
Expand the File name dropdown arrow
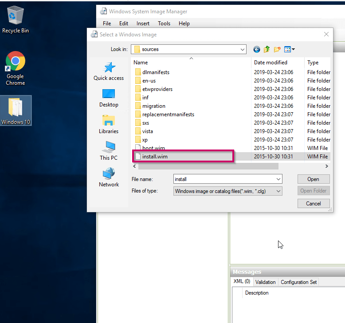pyautogui.click(x=278, y=179)
